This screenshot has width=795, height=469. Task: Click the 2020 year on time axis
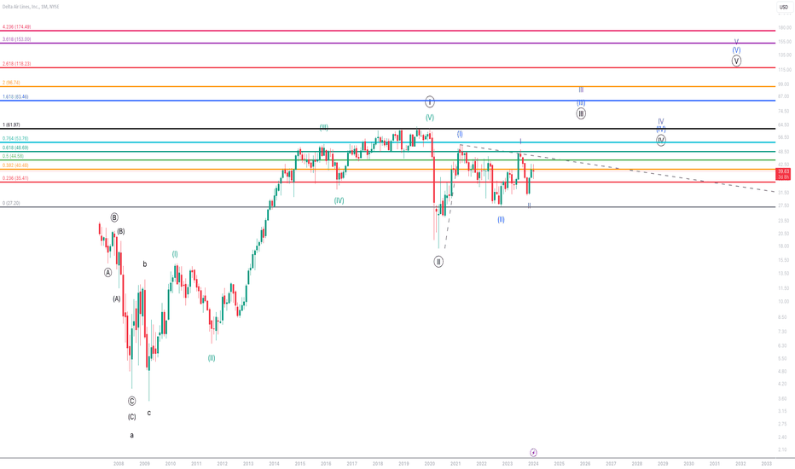(429, 463)
